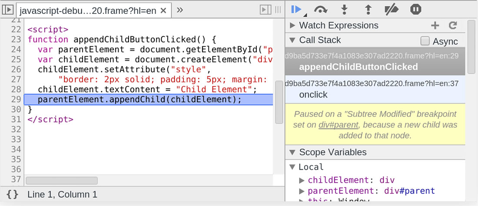Open the div#parent node link
478x206 pixels.
tap(338, 125)
